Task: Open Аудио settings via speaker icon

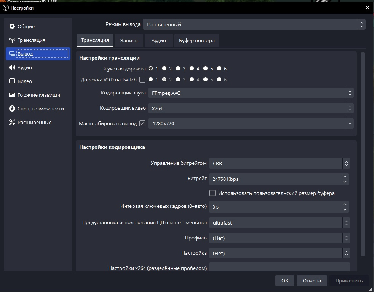Action: 12,67
